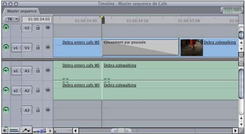Toggle Auto Select on A1 track
Image resolution: width=245 pixels, height=134 pixels.
[x=48, y=70]
